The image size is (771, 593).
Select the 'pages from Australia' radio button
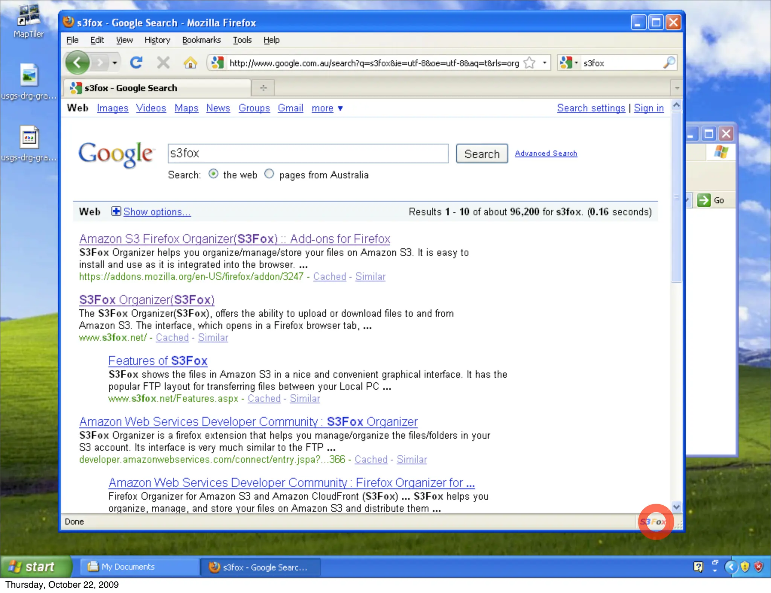269,174
